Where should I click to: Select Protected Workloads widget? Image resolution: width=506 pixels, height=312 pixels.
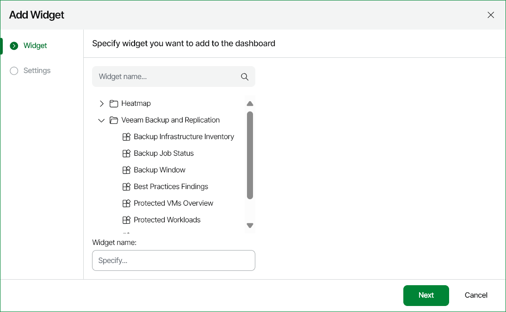(167, 220)
